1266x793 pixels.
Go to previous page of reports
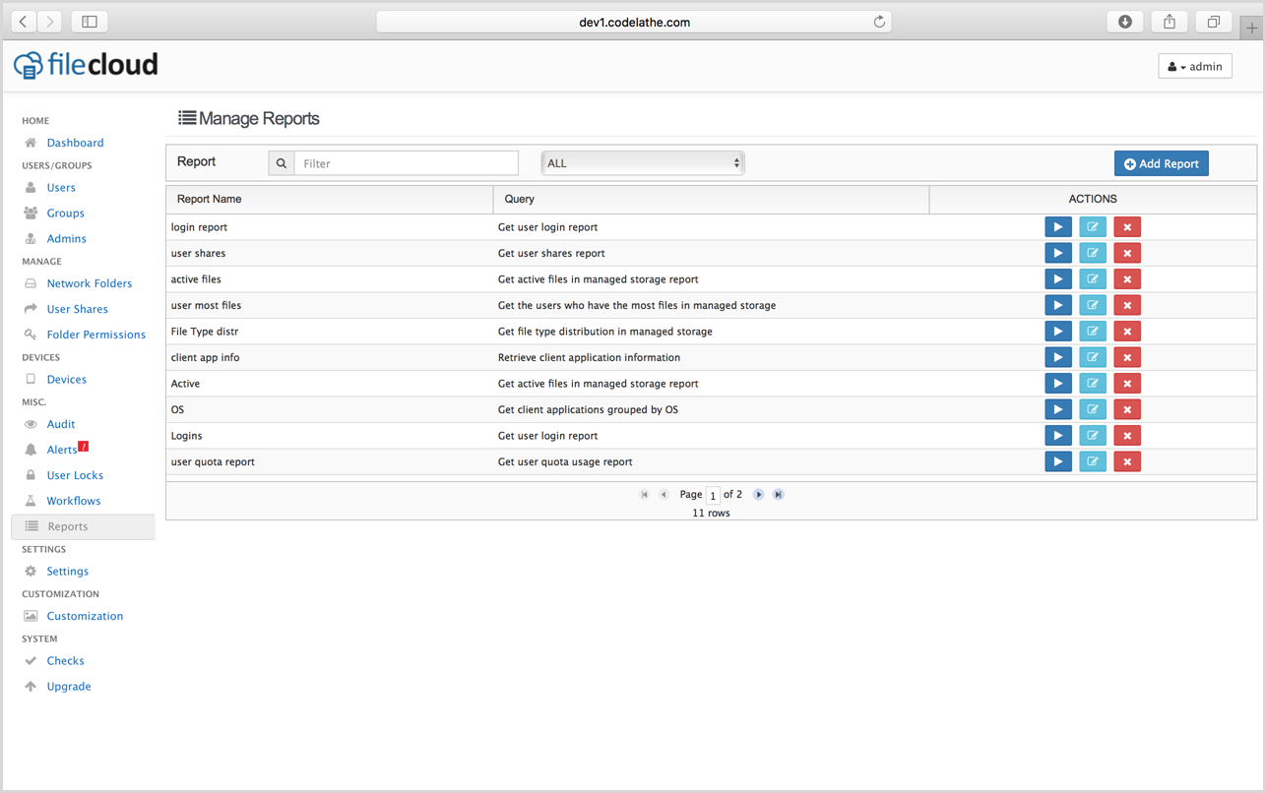(x=664, y=495)
